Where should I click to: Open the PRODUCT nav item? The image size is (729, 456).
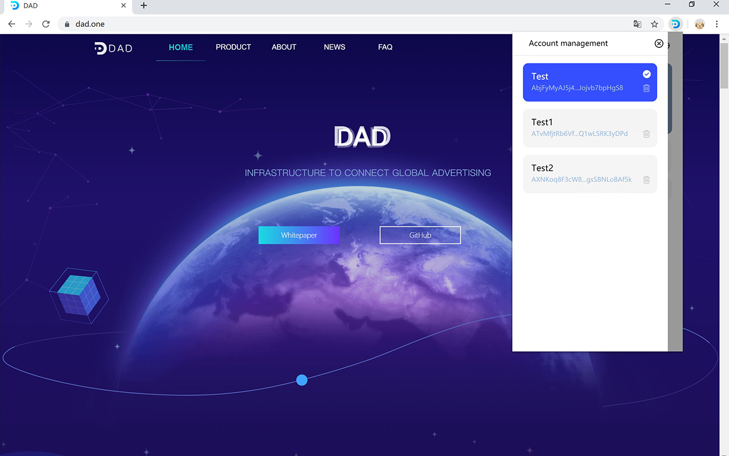click(234, 47)
